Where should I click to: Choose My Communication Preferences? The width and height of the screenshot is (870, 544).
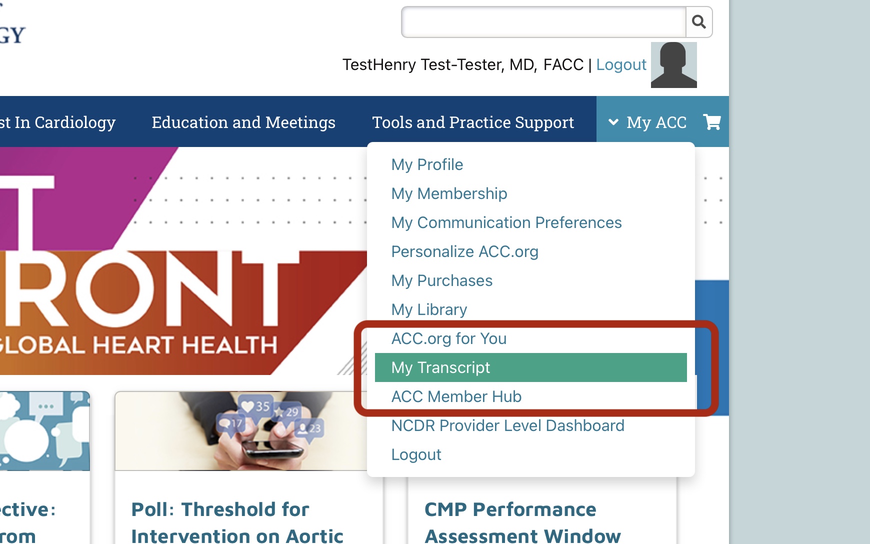pyautogui.click(x=506, y=222)
